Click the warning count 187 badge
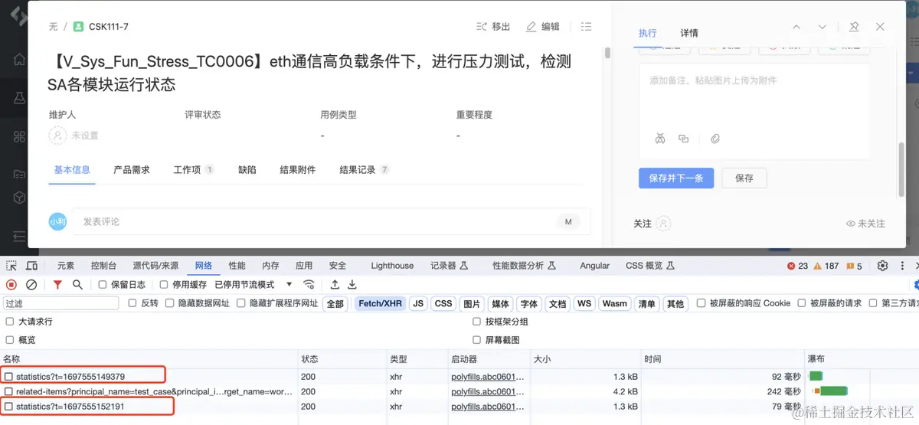919x425 pixels. [826, 266]
